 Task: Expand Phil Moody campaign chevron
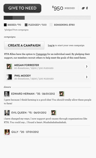click(87, 77)
